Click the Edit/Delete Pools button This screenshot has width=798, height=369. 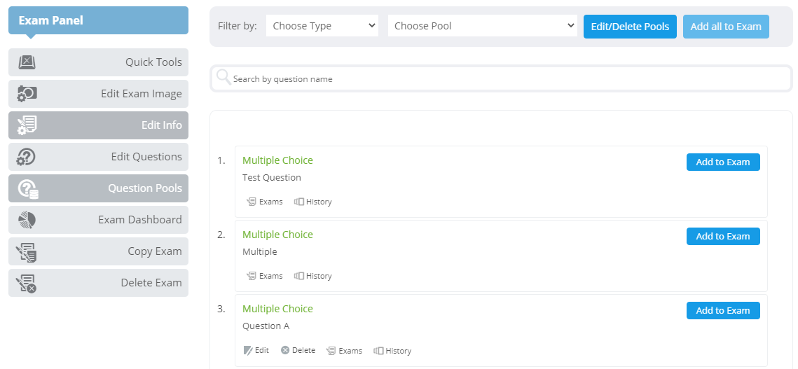tap(630, 27)
